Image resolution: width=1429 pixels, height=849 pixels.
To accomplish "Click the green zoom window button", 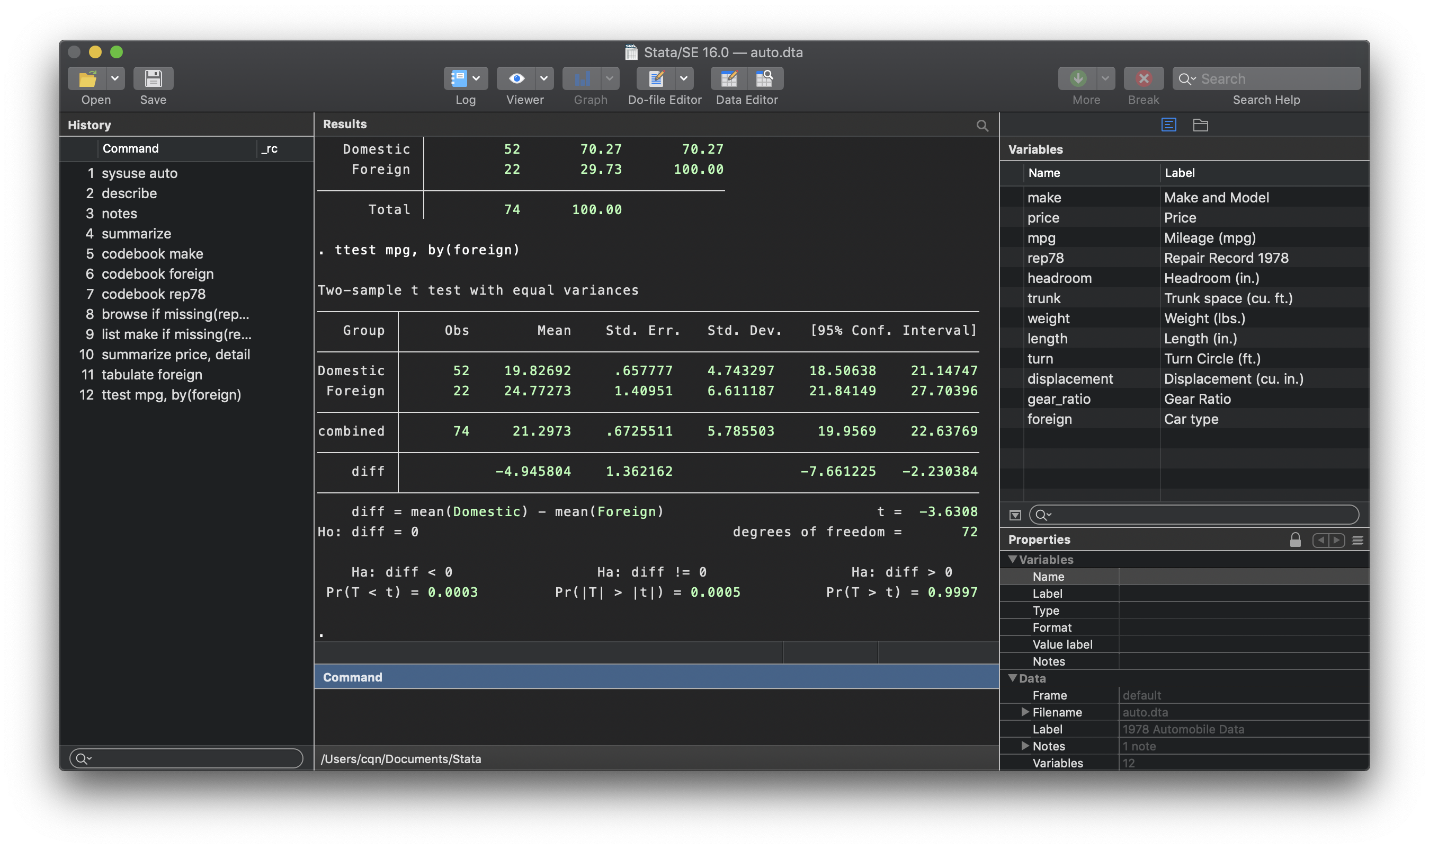I will [x=117, y=52].
